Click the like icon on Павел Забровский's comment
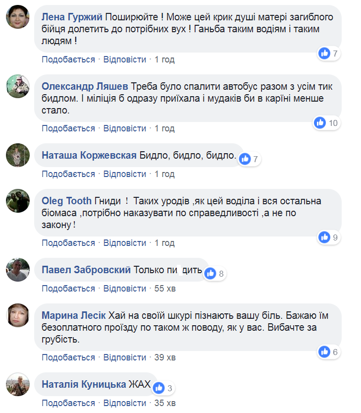The image size is (361, 413). pos(210,273)
